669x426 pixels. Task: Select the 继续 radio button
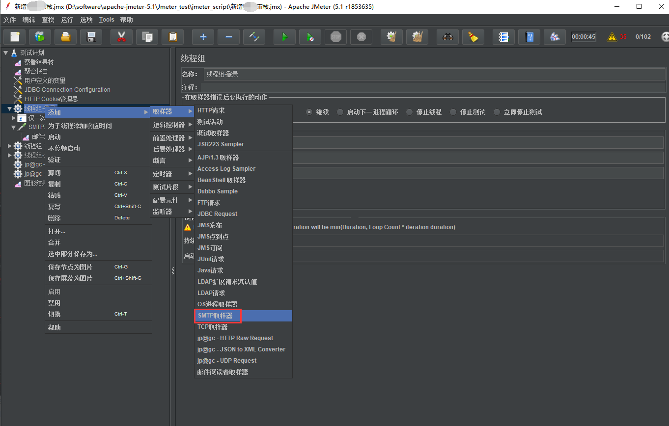310,111
